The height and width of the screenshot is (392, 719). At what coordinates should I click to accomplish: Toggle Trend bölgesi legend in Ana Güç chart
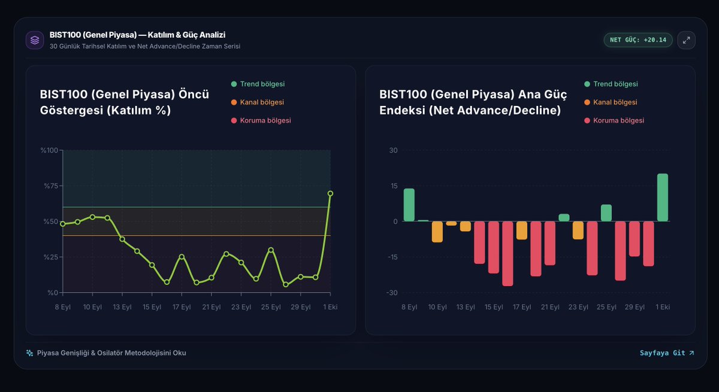[611, 84]
